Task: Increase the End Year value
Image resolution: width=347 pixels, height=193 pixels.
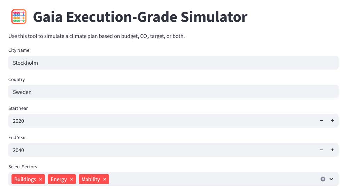Action: [x=333, y=150]
